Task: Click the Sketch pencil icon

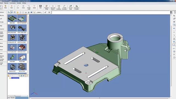Action: coord(35,12)
